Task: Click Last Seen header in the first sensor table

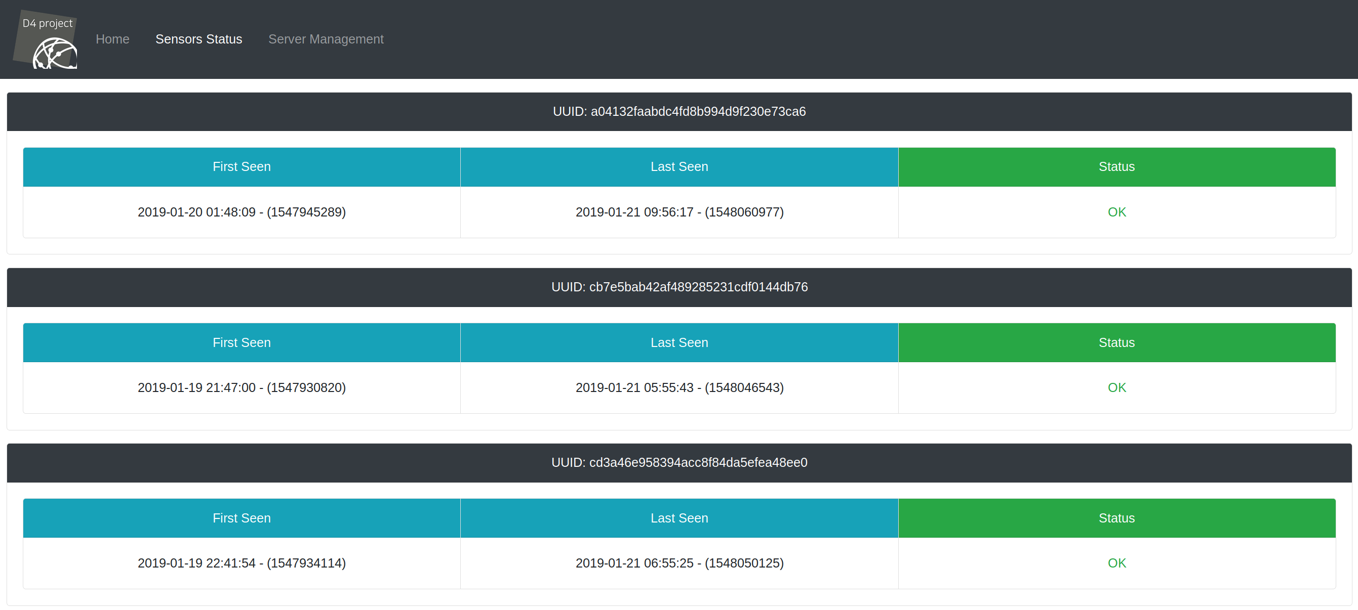Action: (679, 167)
